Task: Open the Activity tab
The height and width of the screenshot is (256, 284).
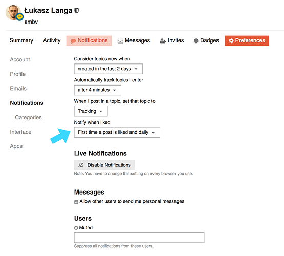Action: (52, 40)
